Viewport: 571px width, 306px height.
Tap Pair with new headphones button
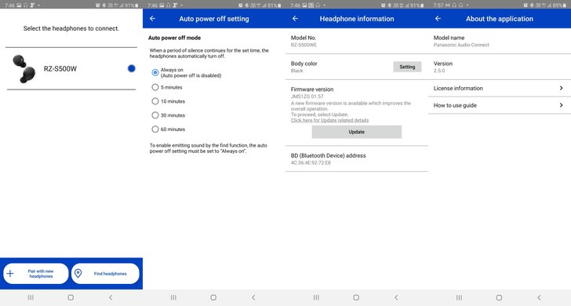pyautogui.click(x=36, y=274)
